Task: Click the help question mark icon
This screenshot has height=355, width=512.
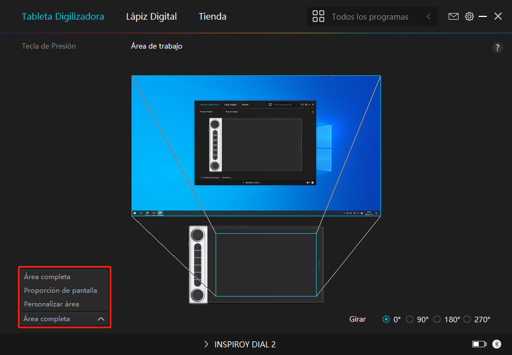Action: point(497,48)
